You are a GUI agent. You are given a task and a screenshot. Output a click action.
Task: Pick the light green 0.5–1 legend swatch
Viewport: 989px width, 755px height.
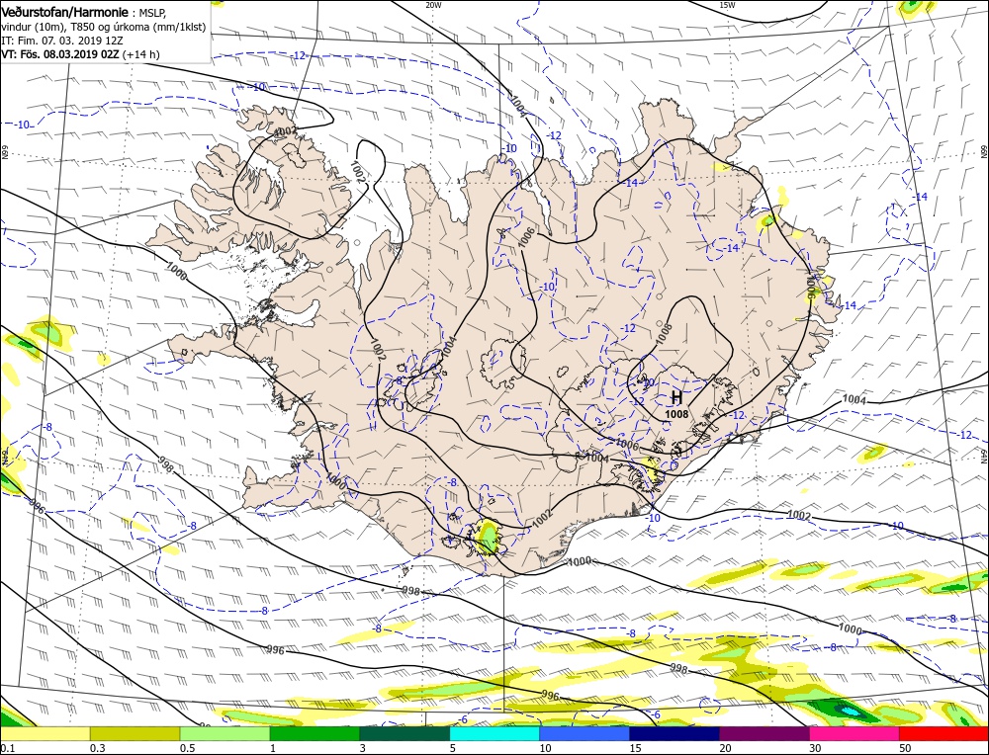[225, 733]
